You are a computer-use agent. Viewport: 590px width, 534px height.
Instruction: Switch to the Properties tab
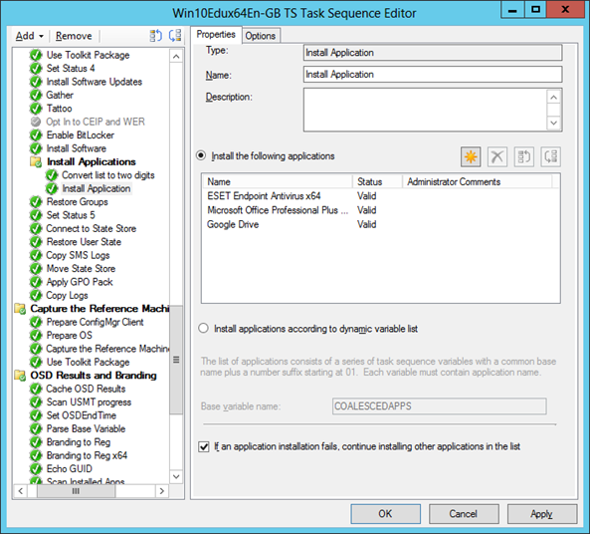point(216,34)
